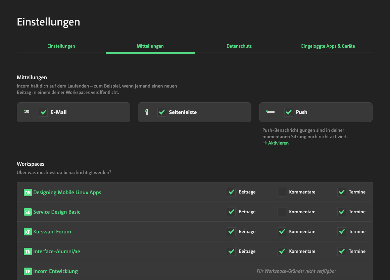Enable Kommentare for Designing Mobile Linux Apps
390x280 pixels.
282,192
